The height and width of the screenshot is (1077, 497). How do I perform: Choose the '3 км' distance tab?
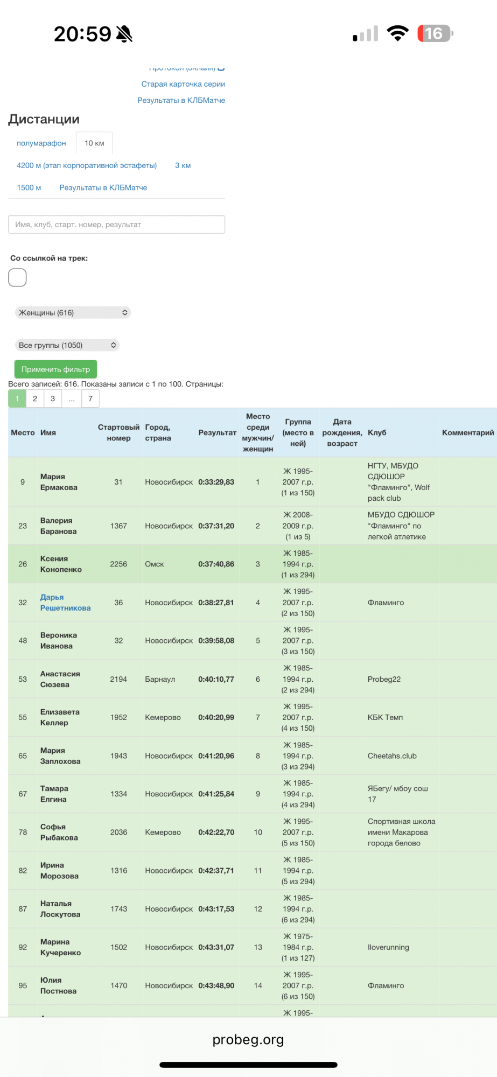[183, 165]
